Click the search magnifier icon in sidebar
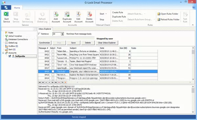The height and width of the screenshot is (120, 197). [35, 29]
